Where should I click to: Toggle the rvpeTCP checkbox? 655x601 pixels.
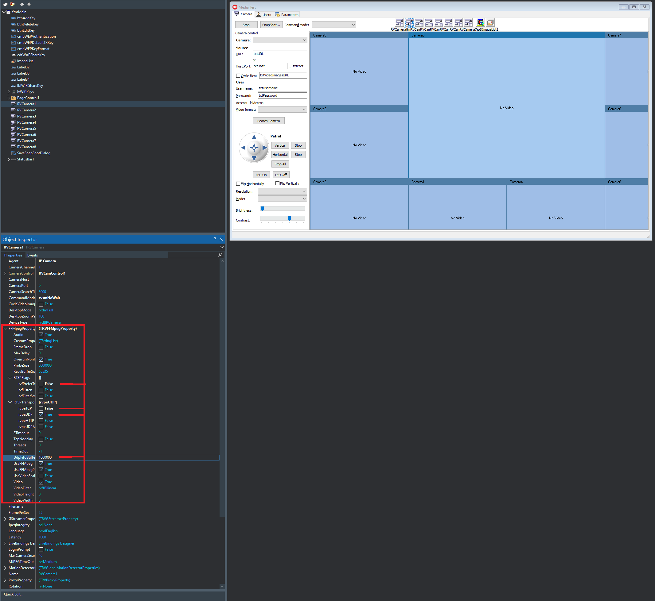41,408
